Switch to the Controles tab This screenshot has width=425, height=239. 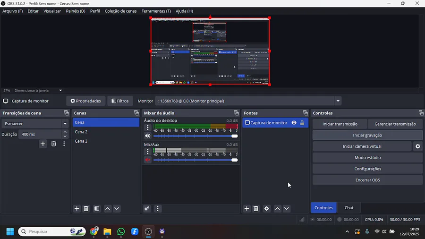coord(323,207)
